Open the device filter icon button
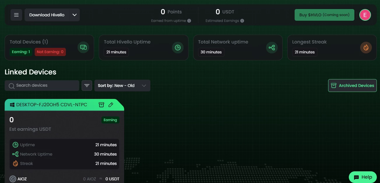380x183 pixels. (x=87, y=86)
